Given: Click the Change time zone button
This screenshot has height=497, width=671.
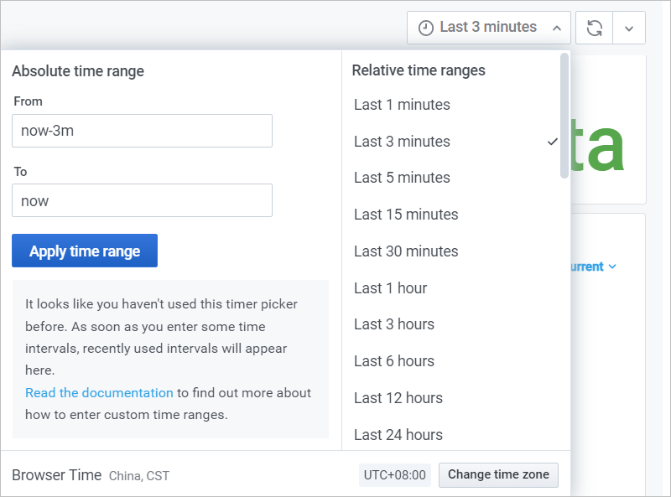Looking at the screenshot, I should (498, 474).
